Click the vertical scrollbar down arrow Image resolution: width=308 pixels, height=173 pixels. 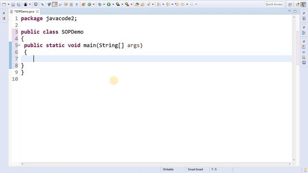click(294, 160)
